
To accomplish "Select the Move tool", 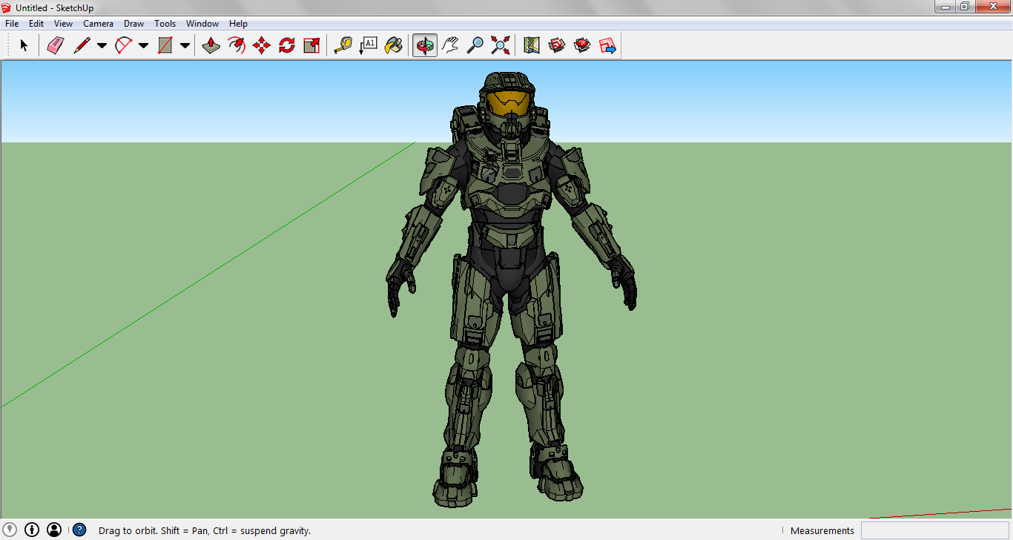I will click(261, 46).
